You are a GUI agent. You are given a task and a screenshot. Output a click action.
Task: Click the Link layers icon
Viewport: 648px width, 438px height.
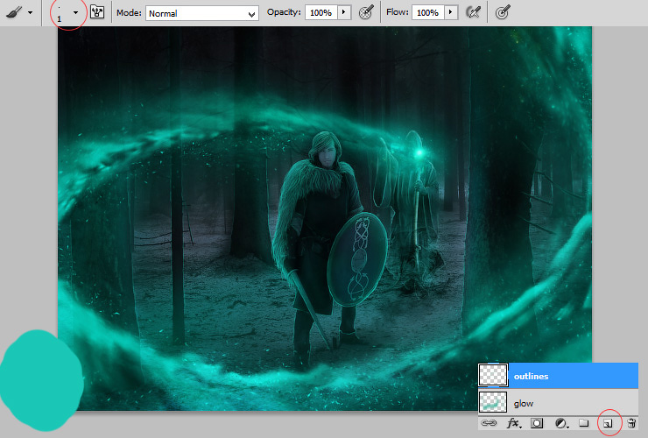(489, 423)
